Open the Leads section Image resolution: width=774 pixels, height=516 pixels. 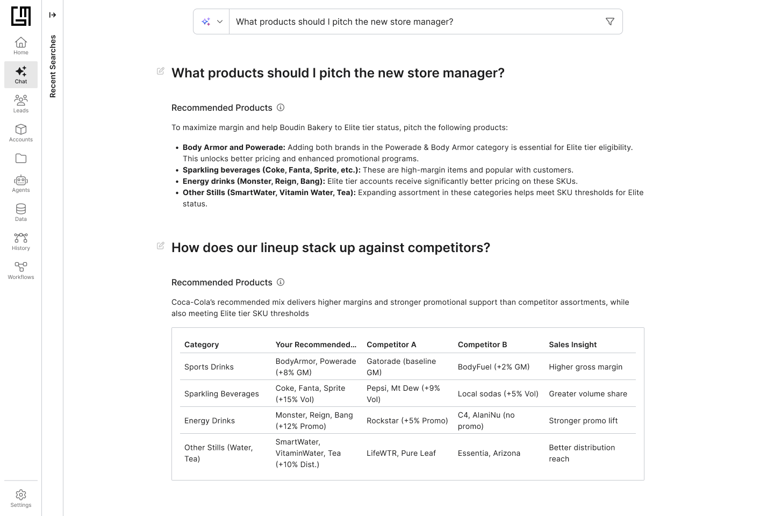pyautogui.click(x=21, y=104)
